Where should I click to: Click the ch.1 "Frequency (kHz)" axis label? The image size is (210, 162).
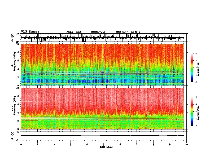pyautogui.click(x=15, y=62)
